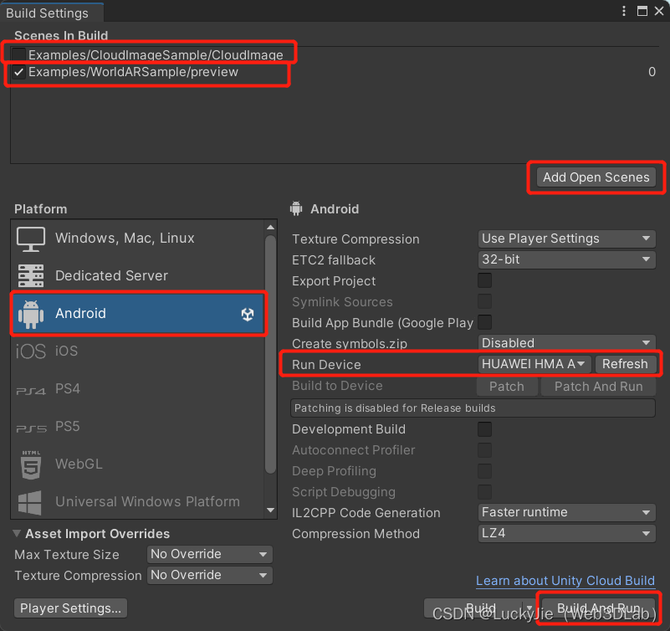The width and height of the screenshot is (670, 631).
Task: Open Player Settings...
Action: click(70, 608)
